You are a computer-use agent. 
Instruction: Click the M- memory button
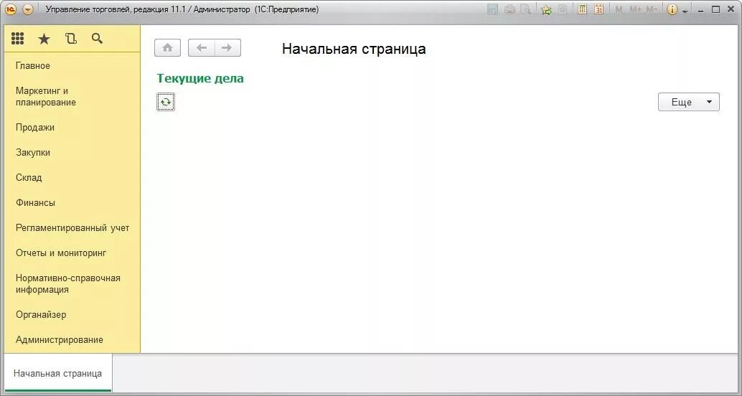(x=652, y=9)
